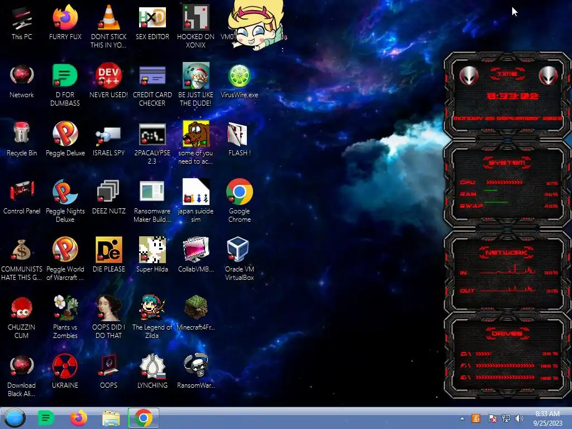Click the orange Java tray icon

click(476, 418)
